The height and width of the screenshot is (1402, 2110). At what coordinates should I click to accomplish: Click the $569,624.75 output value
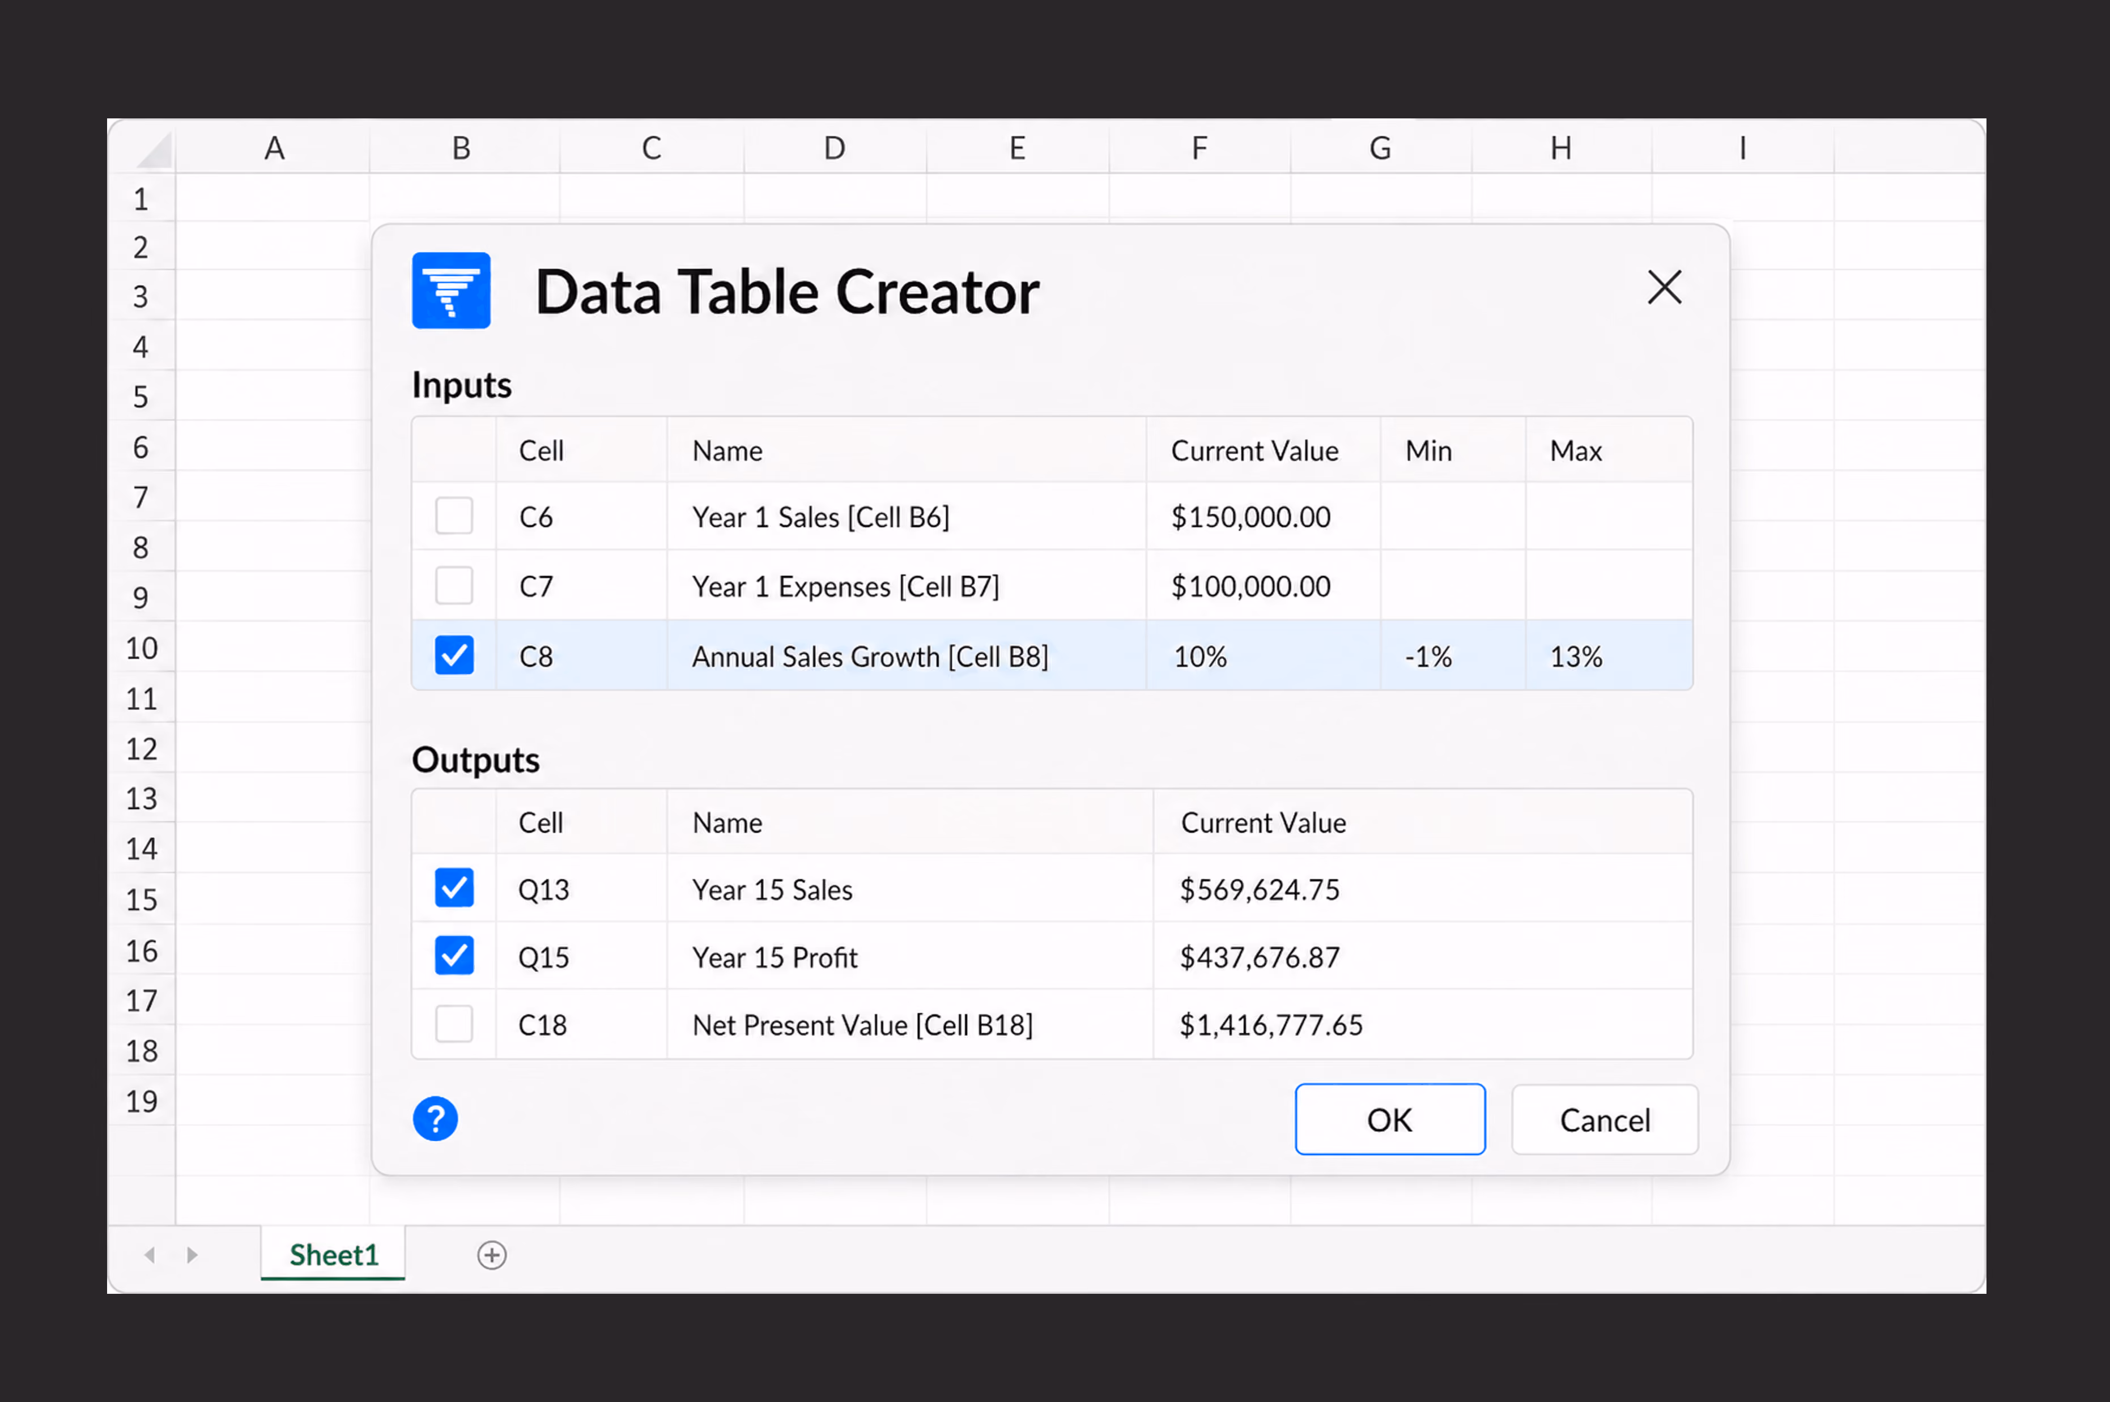[x=1260, y=890]
